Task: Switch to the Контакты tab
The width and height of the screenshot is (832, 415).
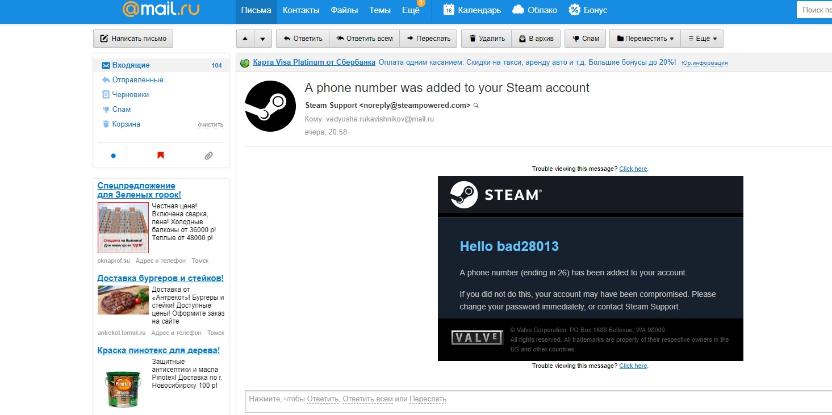Action: [x=301, y=10]
